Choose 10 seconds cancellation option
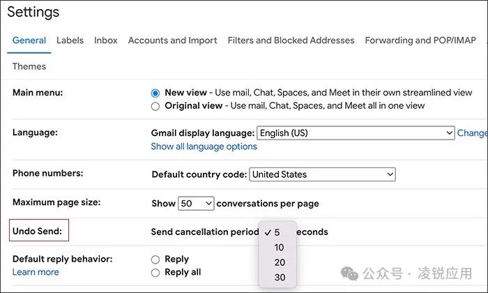The height and width of the screenshot is (293, 488). click(x=279, y=248)
